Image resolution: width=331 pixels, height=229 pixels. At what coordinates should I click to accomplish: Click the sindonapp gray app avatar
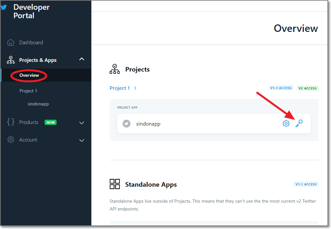(x=126, y=124)
